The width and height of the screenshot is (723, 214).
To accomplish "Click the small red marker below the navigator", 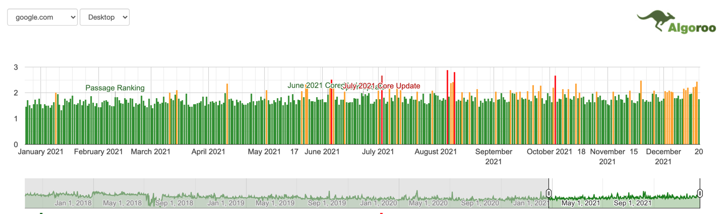I will 381,213.
